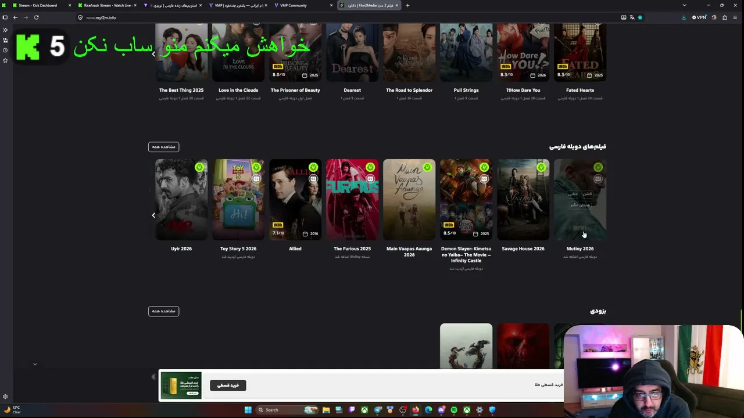Open Twitch from the taskbar
The width and height of the screenshot is (744, 418).
352,410
